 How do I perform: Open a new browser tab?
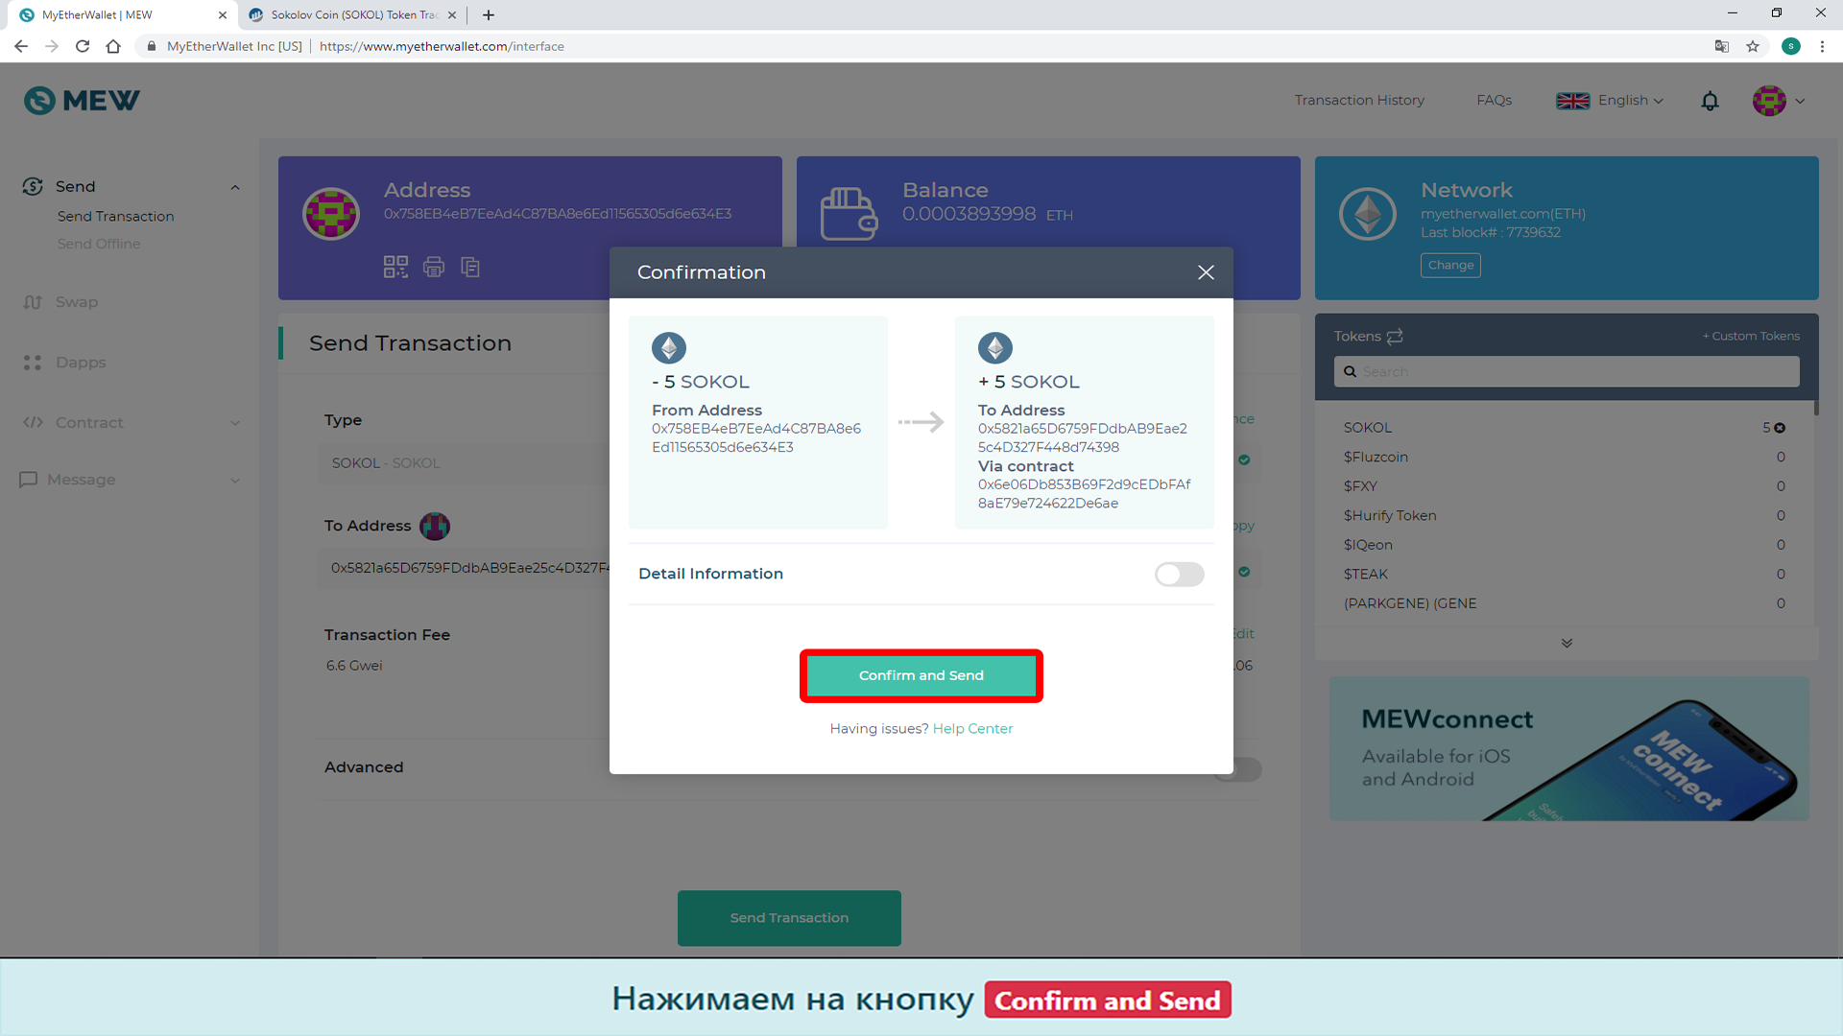click(x=489, y=15)
